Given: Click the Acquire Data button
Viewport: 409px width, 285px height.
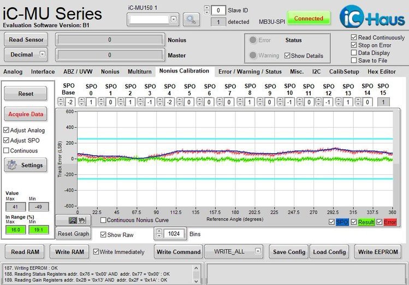Looking at the screenshot, I should (26, 114).
